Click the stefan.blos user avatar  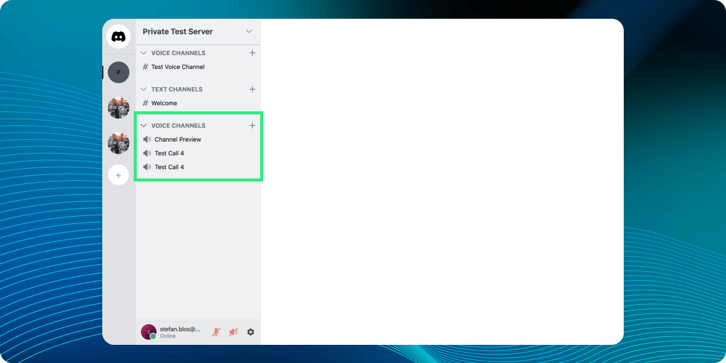[x=148, y=332]
